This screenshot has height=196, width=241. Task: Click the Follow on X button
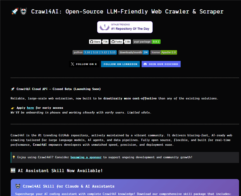tap(84, 64)
